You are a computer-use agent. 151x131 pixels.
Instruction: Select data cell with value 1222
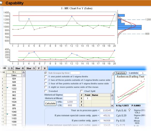14,89
